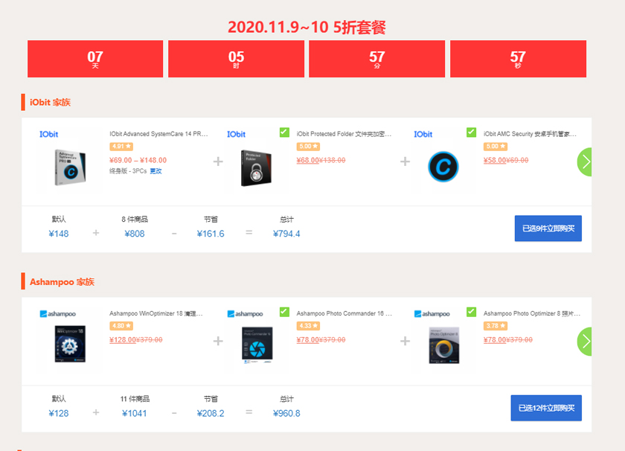This screenshot has width=625, height=451.
Task: Toggle the Ashampoo Photo Optimizer 8 checkbox
Action: coord(471,312)
